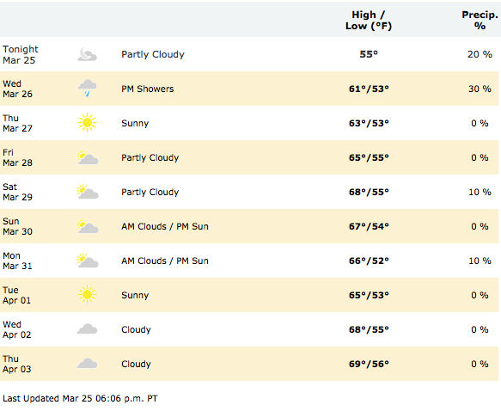Screen dimensions: 501x411
Task: Click the Last Updated Mar 25 timestamp
Action: click(x=80, y=399)
